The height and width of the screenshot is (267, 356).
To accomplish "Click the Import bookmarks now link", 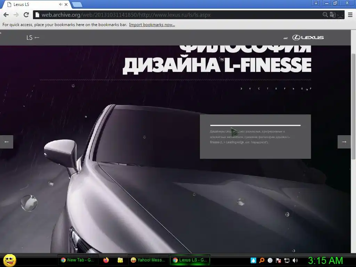I will [x=152, y=25].
